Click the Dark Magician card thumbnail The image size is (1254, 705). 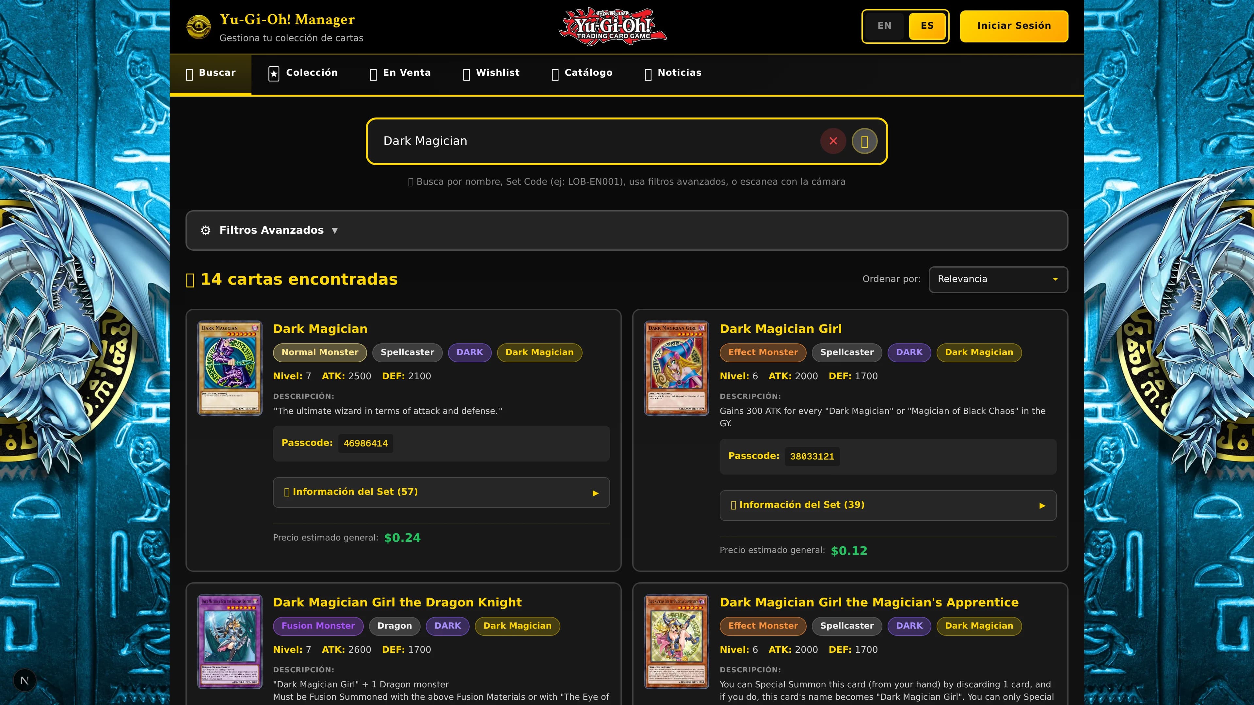[x=230, y=368]
